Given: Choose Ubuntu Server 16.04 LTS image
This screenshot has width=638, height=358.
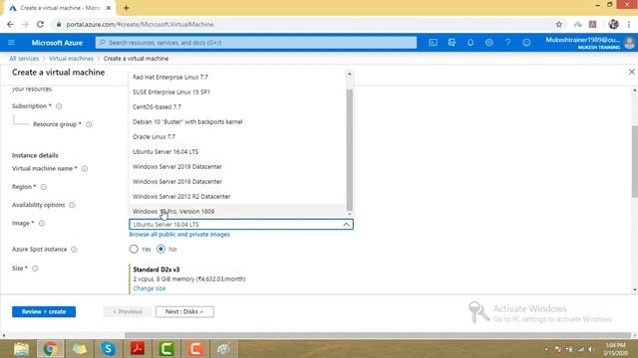Looking at the screenshot, I should (x=236, y=152).
